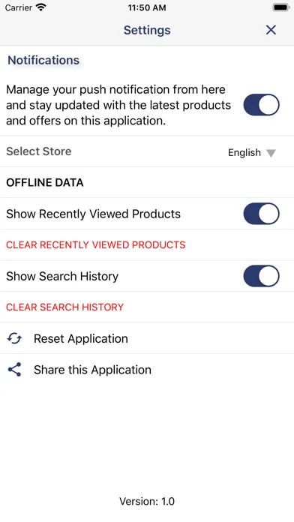Image resolution: width=294 pixels, height=522 pixels.
Task: Disable Show Recently Viewed Products switch
Action: (x=261, y=214)
